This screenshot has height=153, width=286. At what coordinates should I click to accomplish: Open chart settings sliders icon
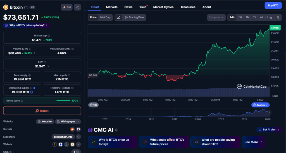[x=278, y=18]
